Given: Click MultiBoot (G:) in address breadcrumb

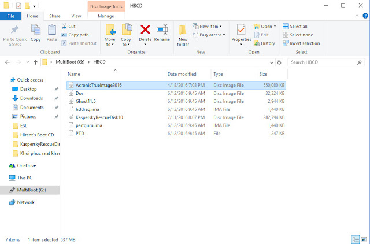Looking at the screenshot, I should [70, 62].
